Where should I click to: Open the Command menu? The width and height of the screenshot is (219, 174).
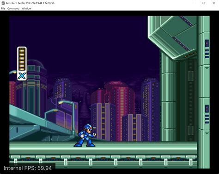(13, 8)
